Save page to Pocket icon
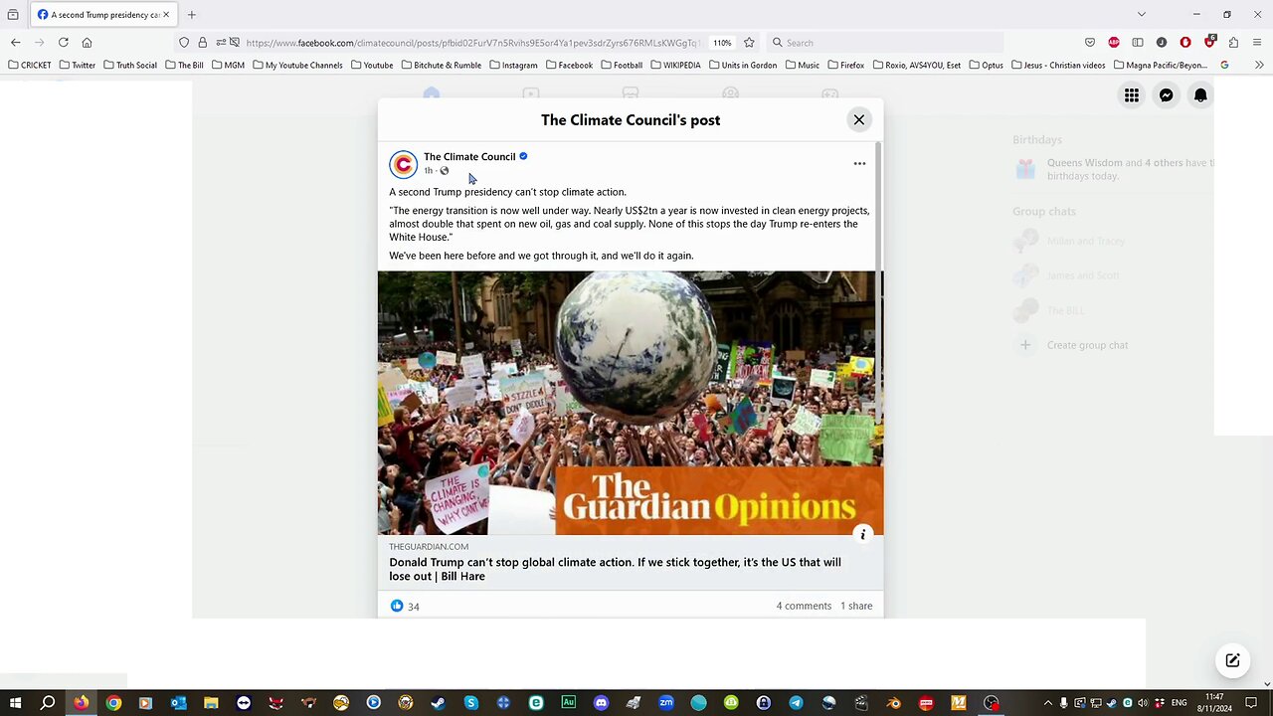 coord(1090,43)
